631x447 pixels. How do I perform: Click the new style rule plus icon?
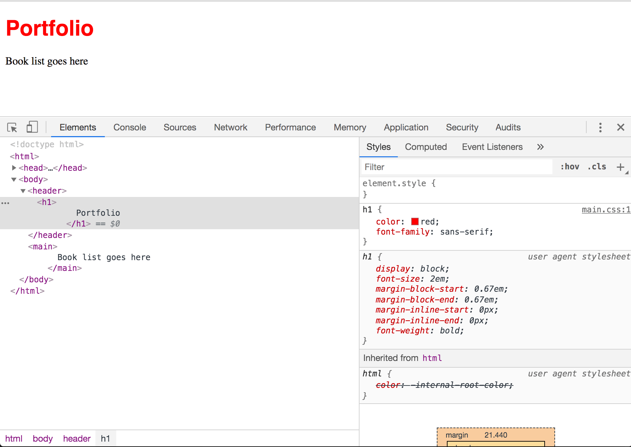pyautogui.click(x=620, y=167)
